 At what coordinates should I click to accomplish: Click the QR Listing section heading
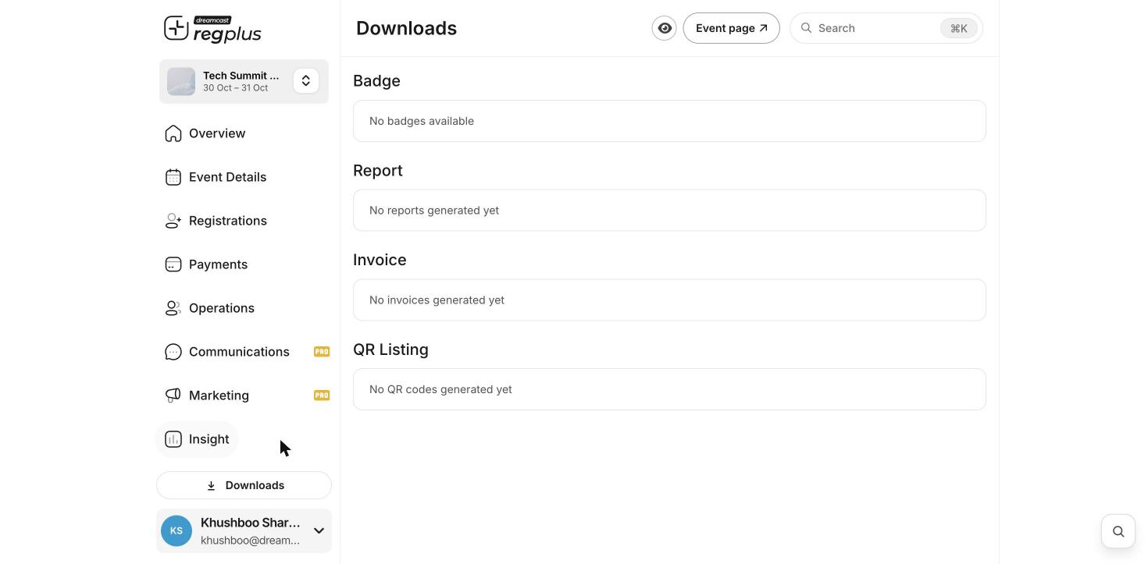coord(390,349)
